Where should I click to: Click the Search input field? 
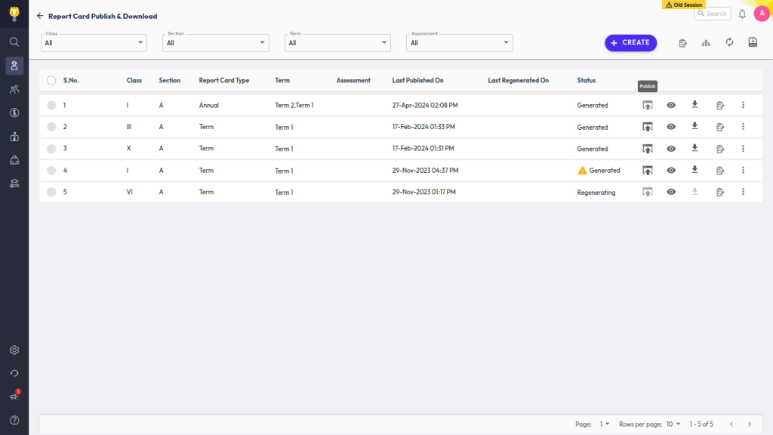(x=713, y=14)
